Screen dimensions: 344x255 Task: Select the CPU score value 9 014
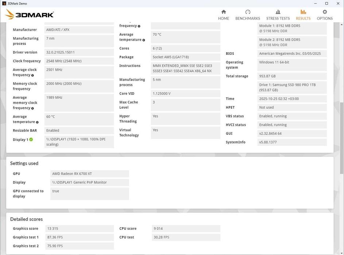point(186,228)
